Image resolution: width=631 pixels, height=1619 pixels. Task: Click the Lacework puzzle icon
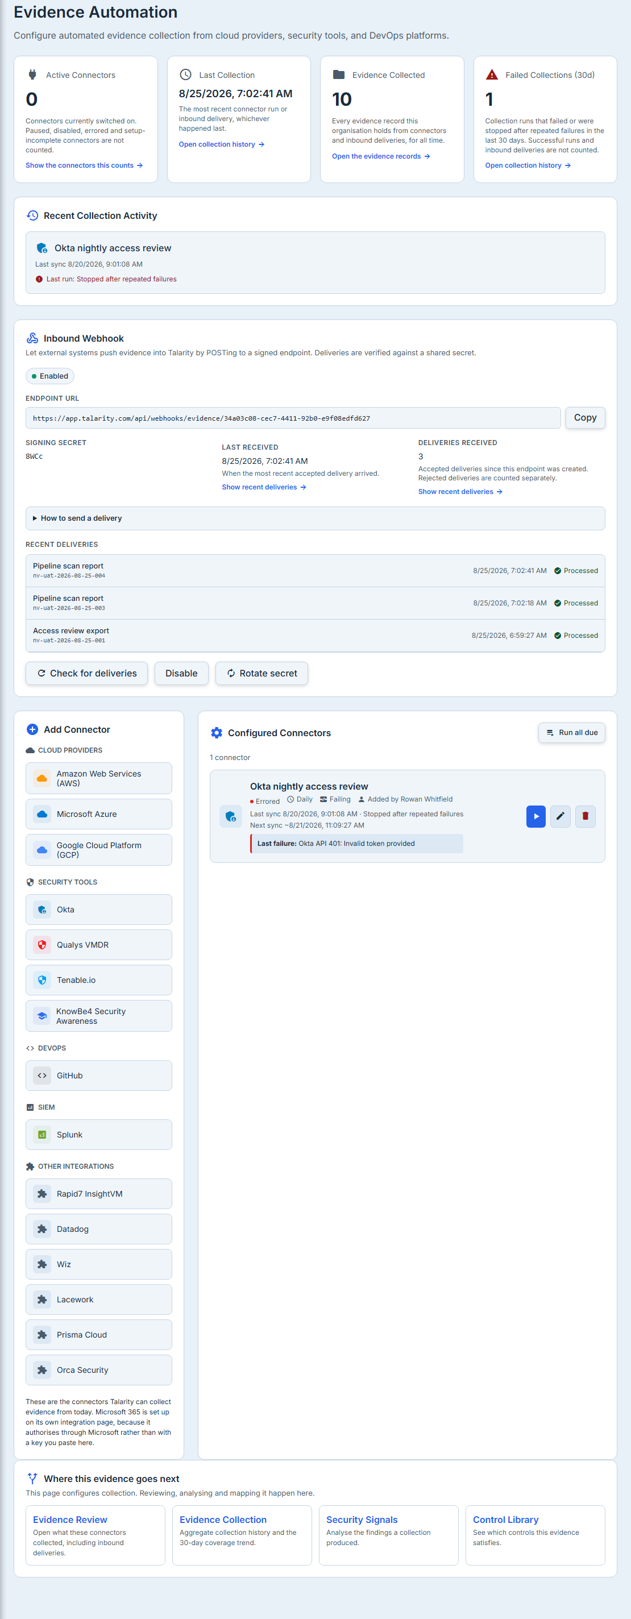click(x=42, y=1299)
